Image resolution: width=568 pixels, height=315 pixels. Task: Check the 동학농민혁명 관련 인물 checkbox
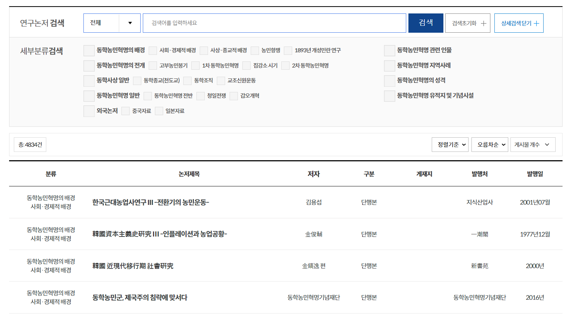point(389,51)
